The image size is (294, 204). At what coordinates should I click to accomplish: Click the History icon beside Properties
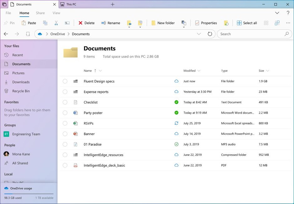pyautogui.click(x=226, y=23)
